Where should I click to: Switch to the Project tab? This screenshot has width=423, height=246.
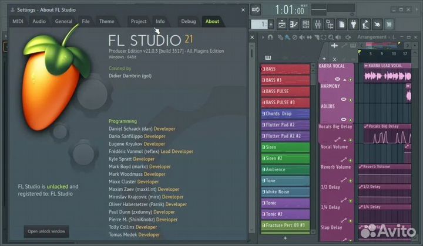(x=139, y=21)
